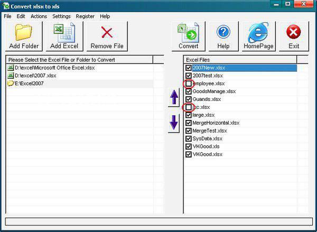This screenshot has width=317, height=232.
Task: Click the app icon in the title bar
Action: pos(6,6)
